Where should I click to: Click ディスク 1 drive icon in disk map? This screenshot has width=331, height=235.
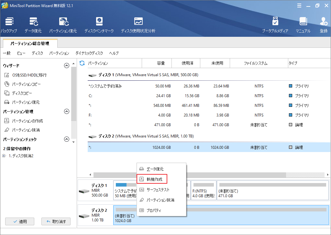point(84,191)
